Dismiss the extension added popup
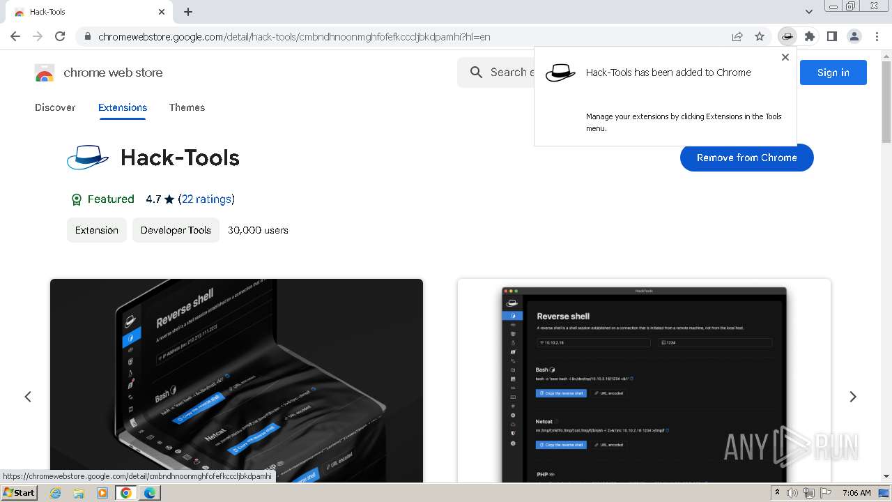 tap(785, 57)
